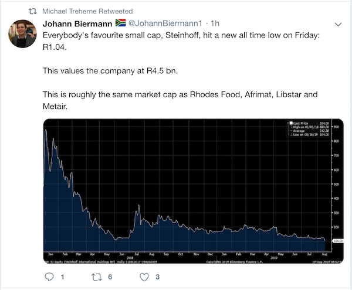Image resolution: width=352 pixels, height=290 pixels.
Task: Open Michael Treherne Retweeted link
Action: coord(87,11)
